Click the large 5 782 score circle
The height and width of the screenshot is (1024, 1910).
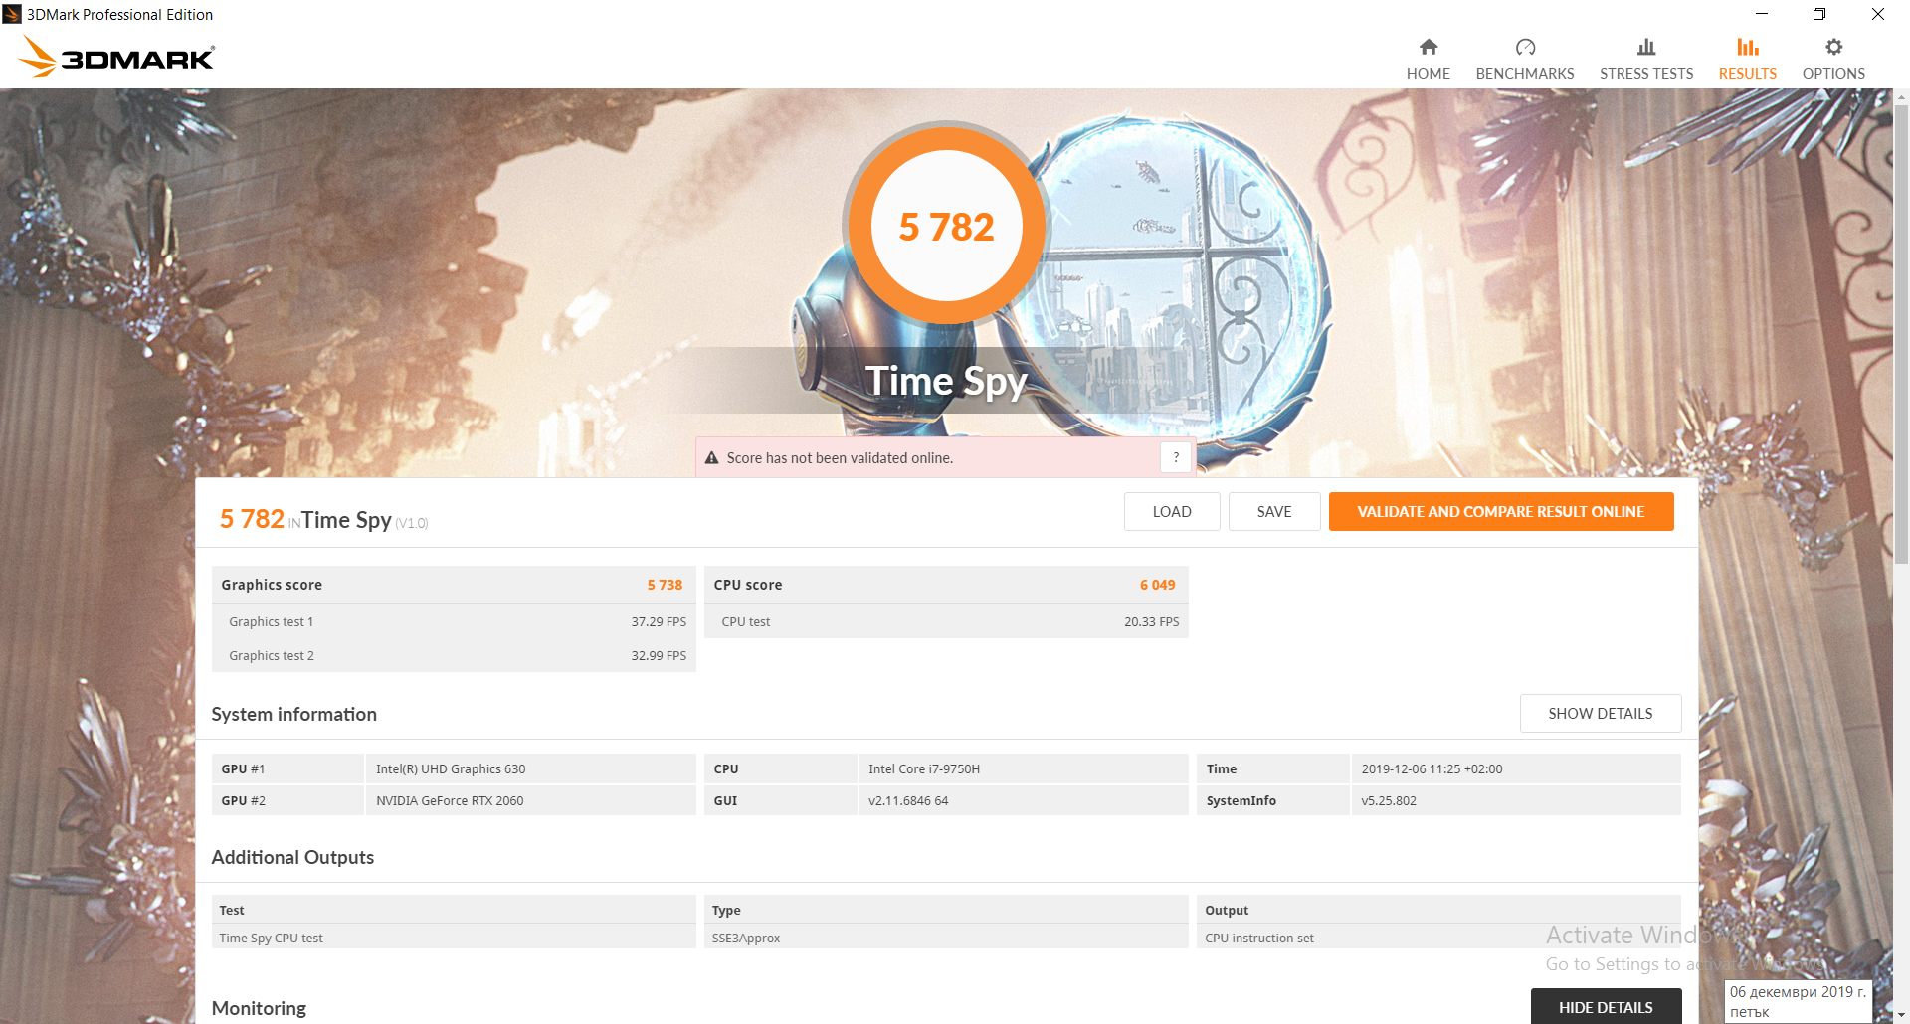pos(947,226)
